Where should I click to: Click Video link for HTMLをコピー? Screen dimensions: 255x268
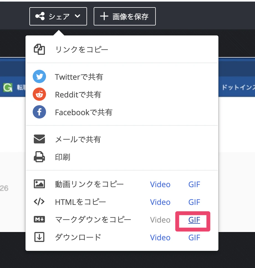pos(160,202)
